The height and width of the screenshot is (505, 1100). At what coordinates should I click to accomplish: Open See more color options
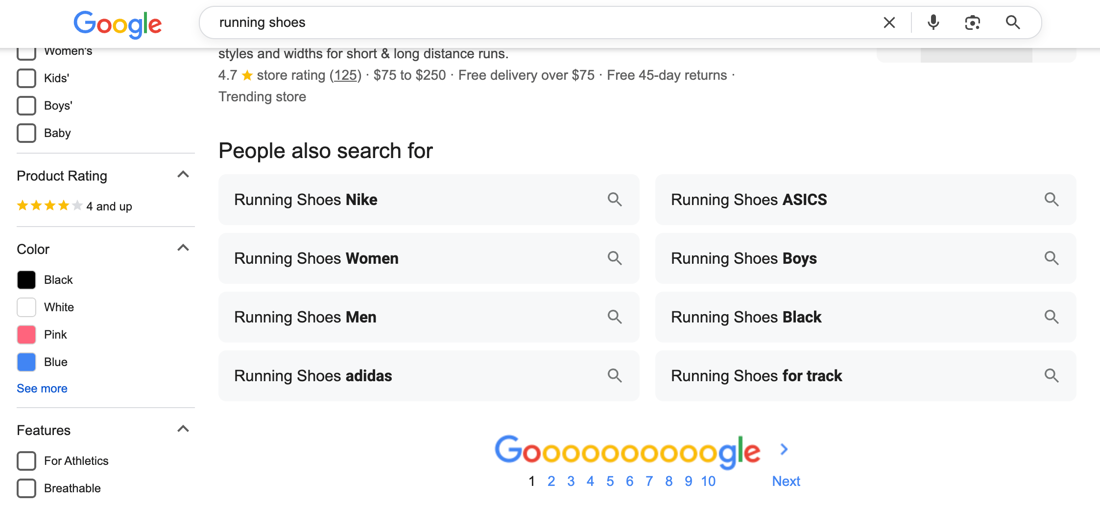point(42,388)
